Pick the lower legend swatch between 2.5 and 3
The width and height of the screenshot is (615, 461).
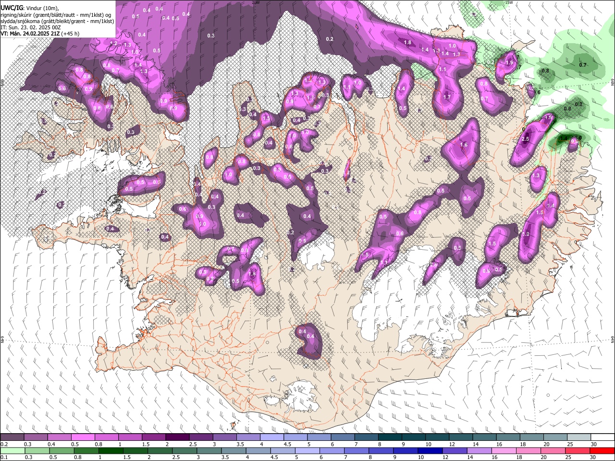coord(185,451)
